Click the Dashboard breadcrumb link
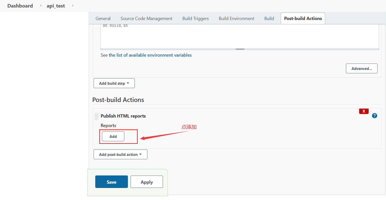The width and height of the screenshot is (386, 200). (20, 6)
